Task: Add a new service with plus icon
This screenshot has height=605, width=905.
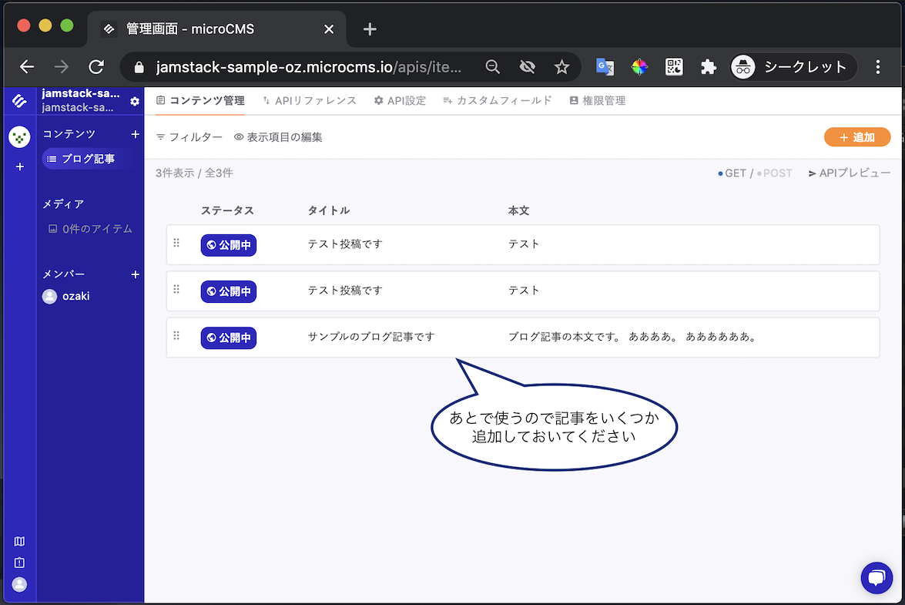Action: tap(19, 166)
